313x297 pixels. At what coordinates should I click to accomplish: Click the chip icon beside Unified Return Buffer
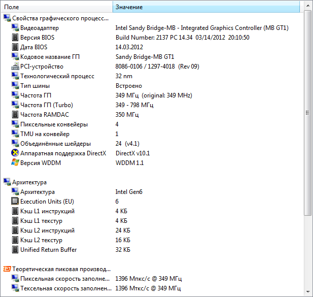[15, 249]
